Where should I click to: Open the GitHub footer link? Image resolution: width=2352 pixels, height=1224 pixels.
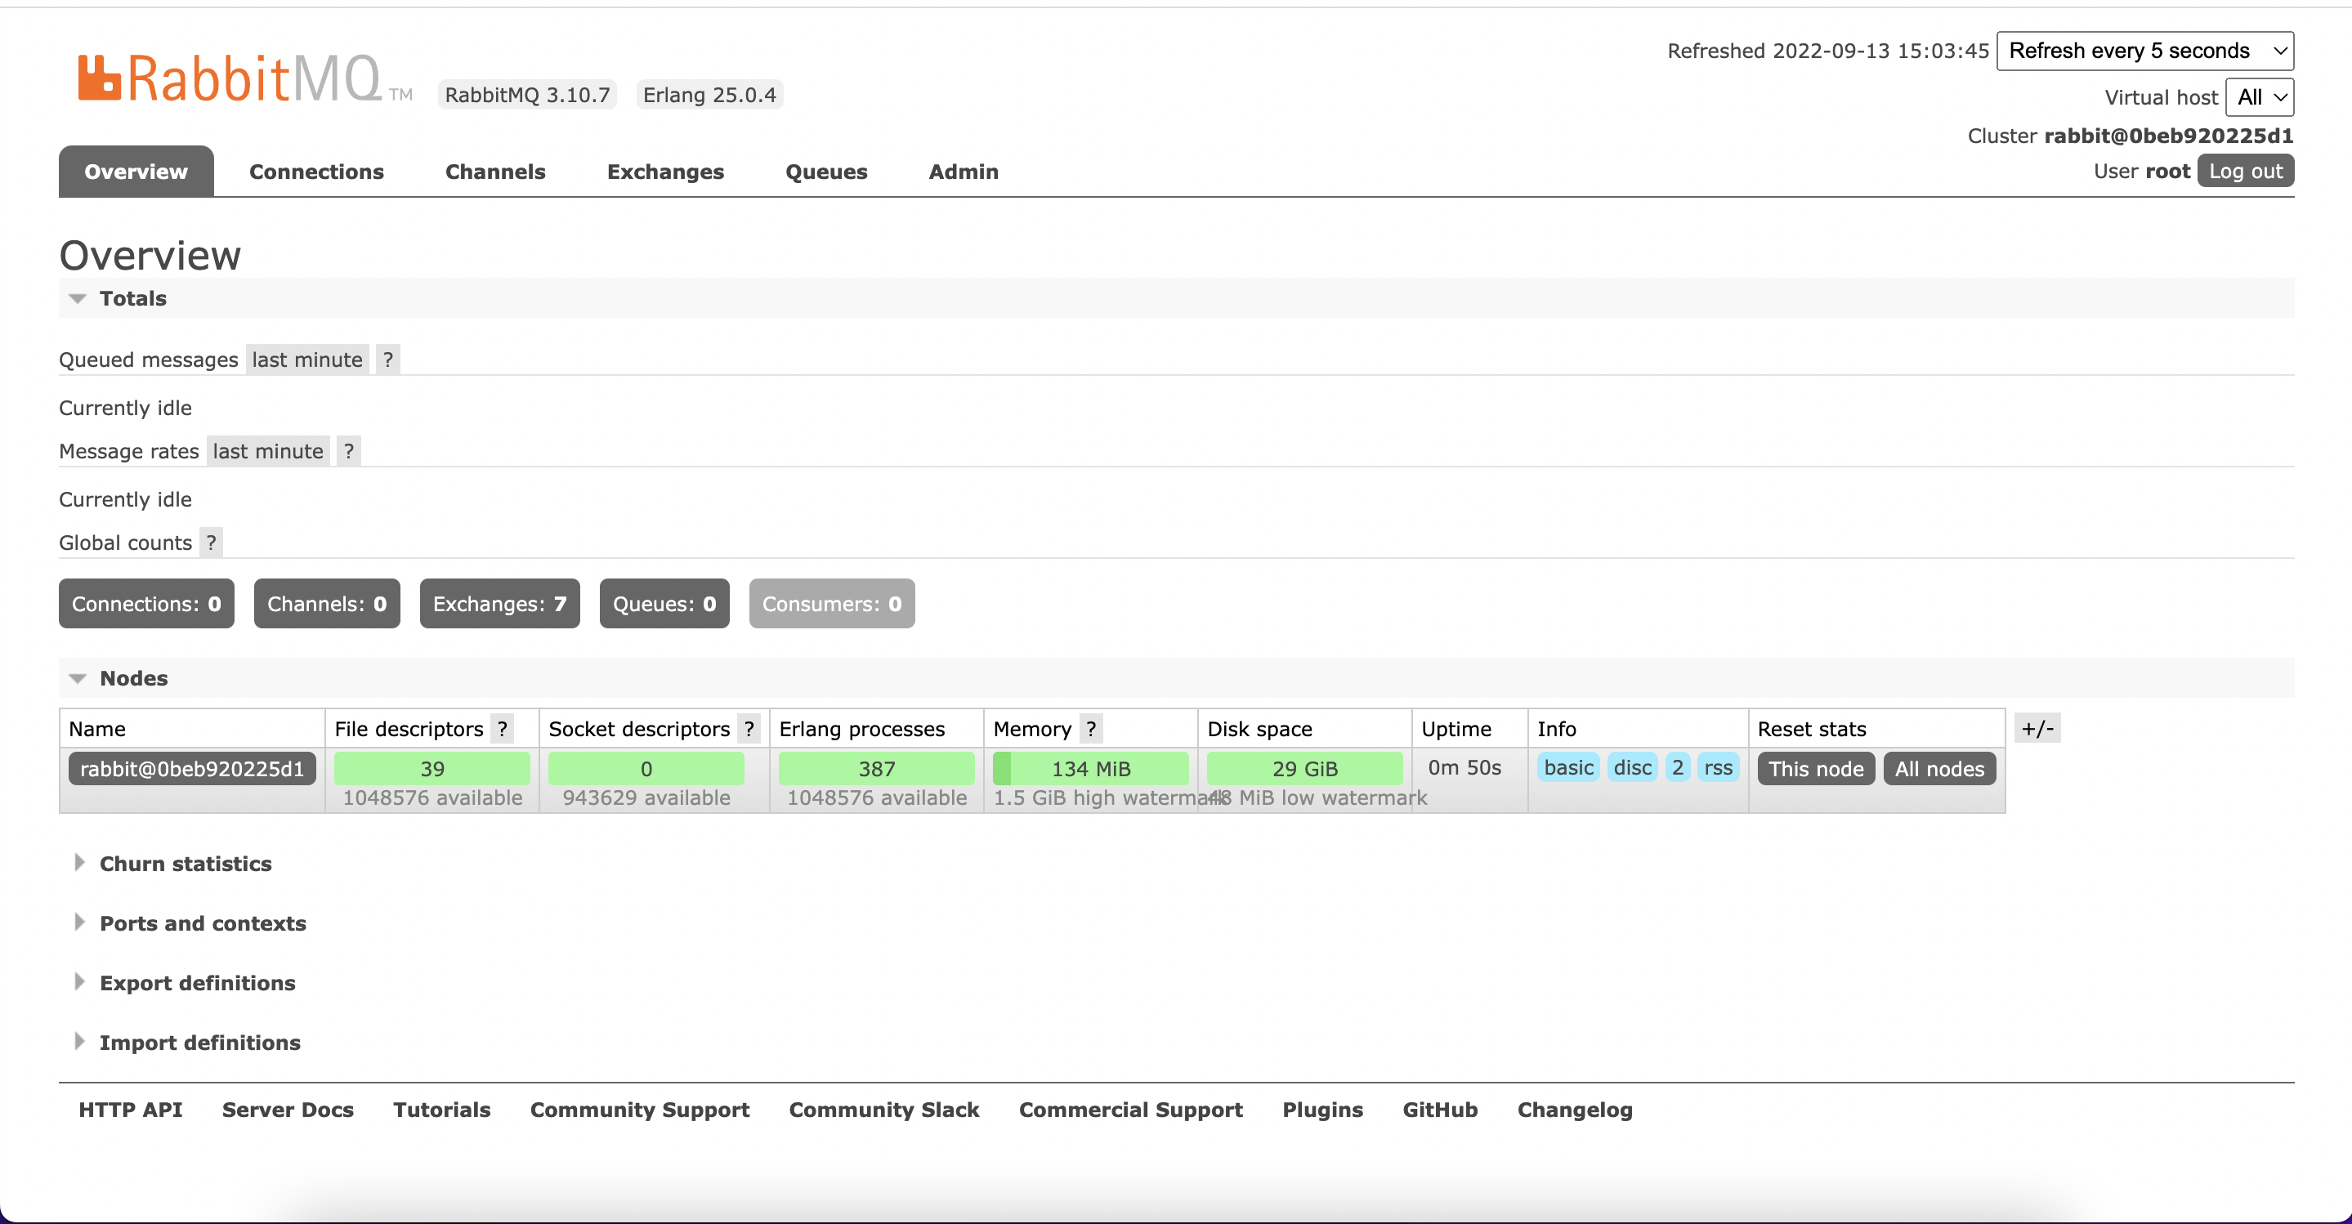pyautogui.click(x=1440, y=1110)
